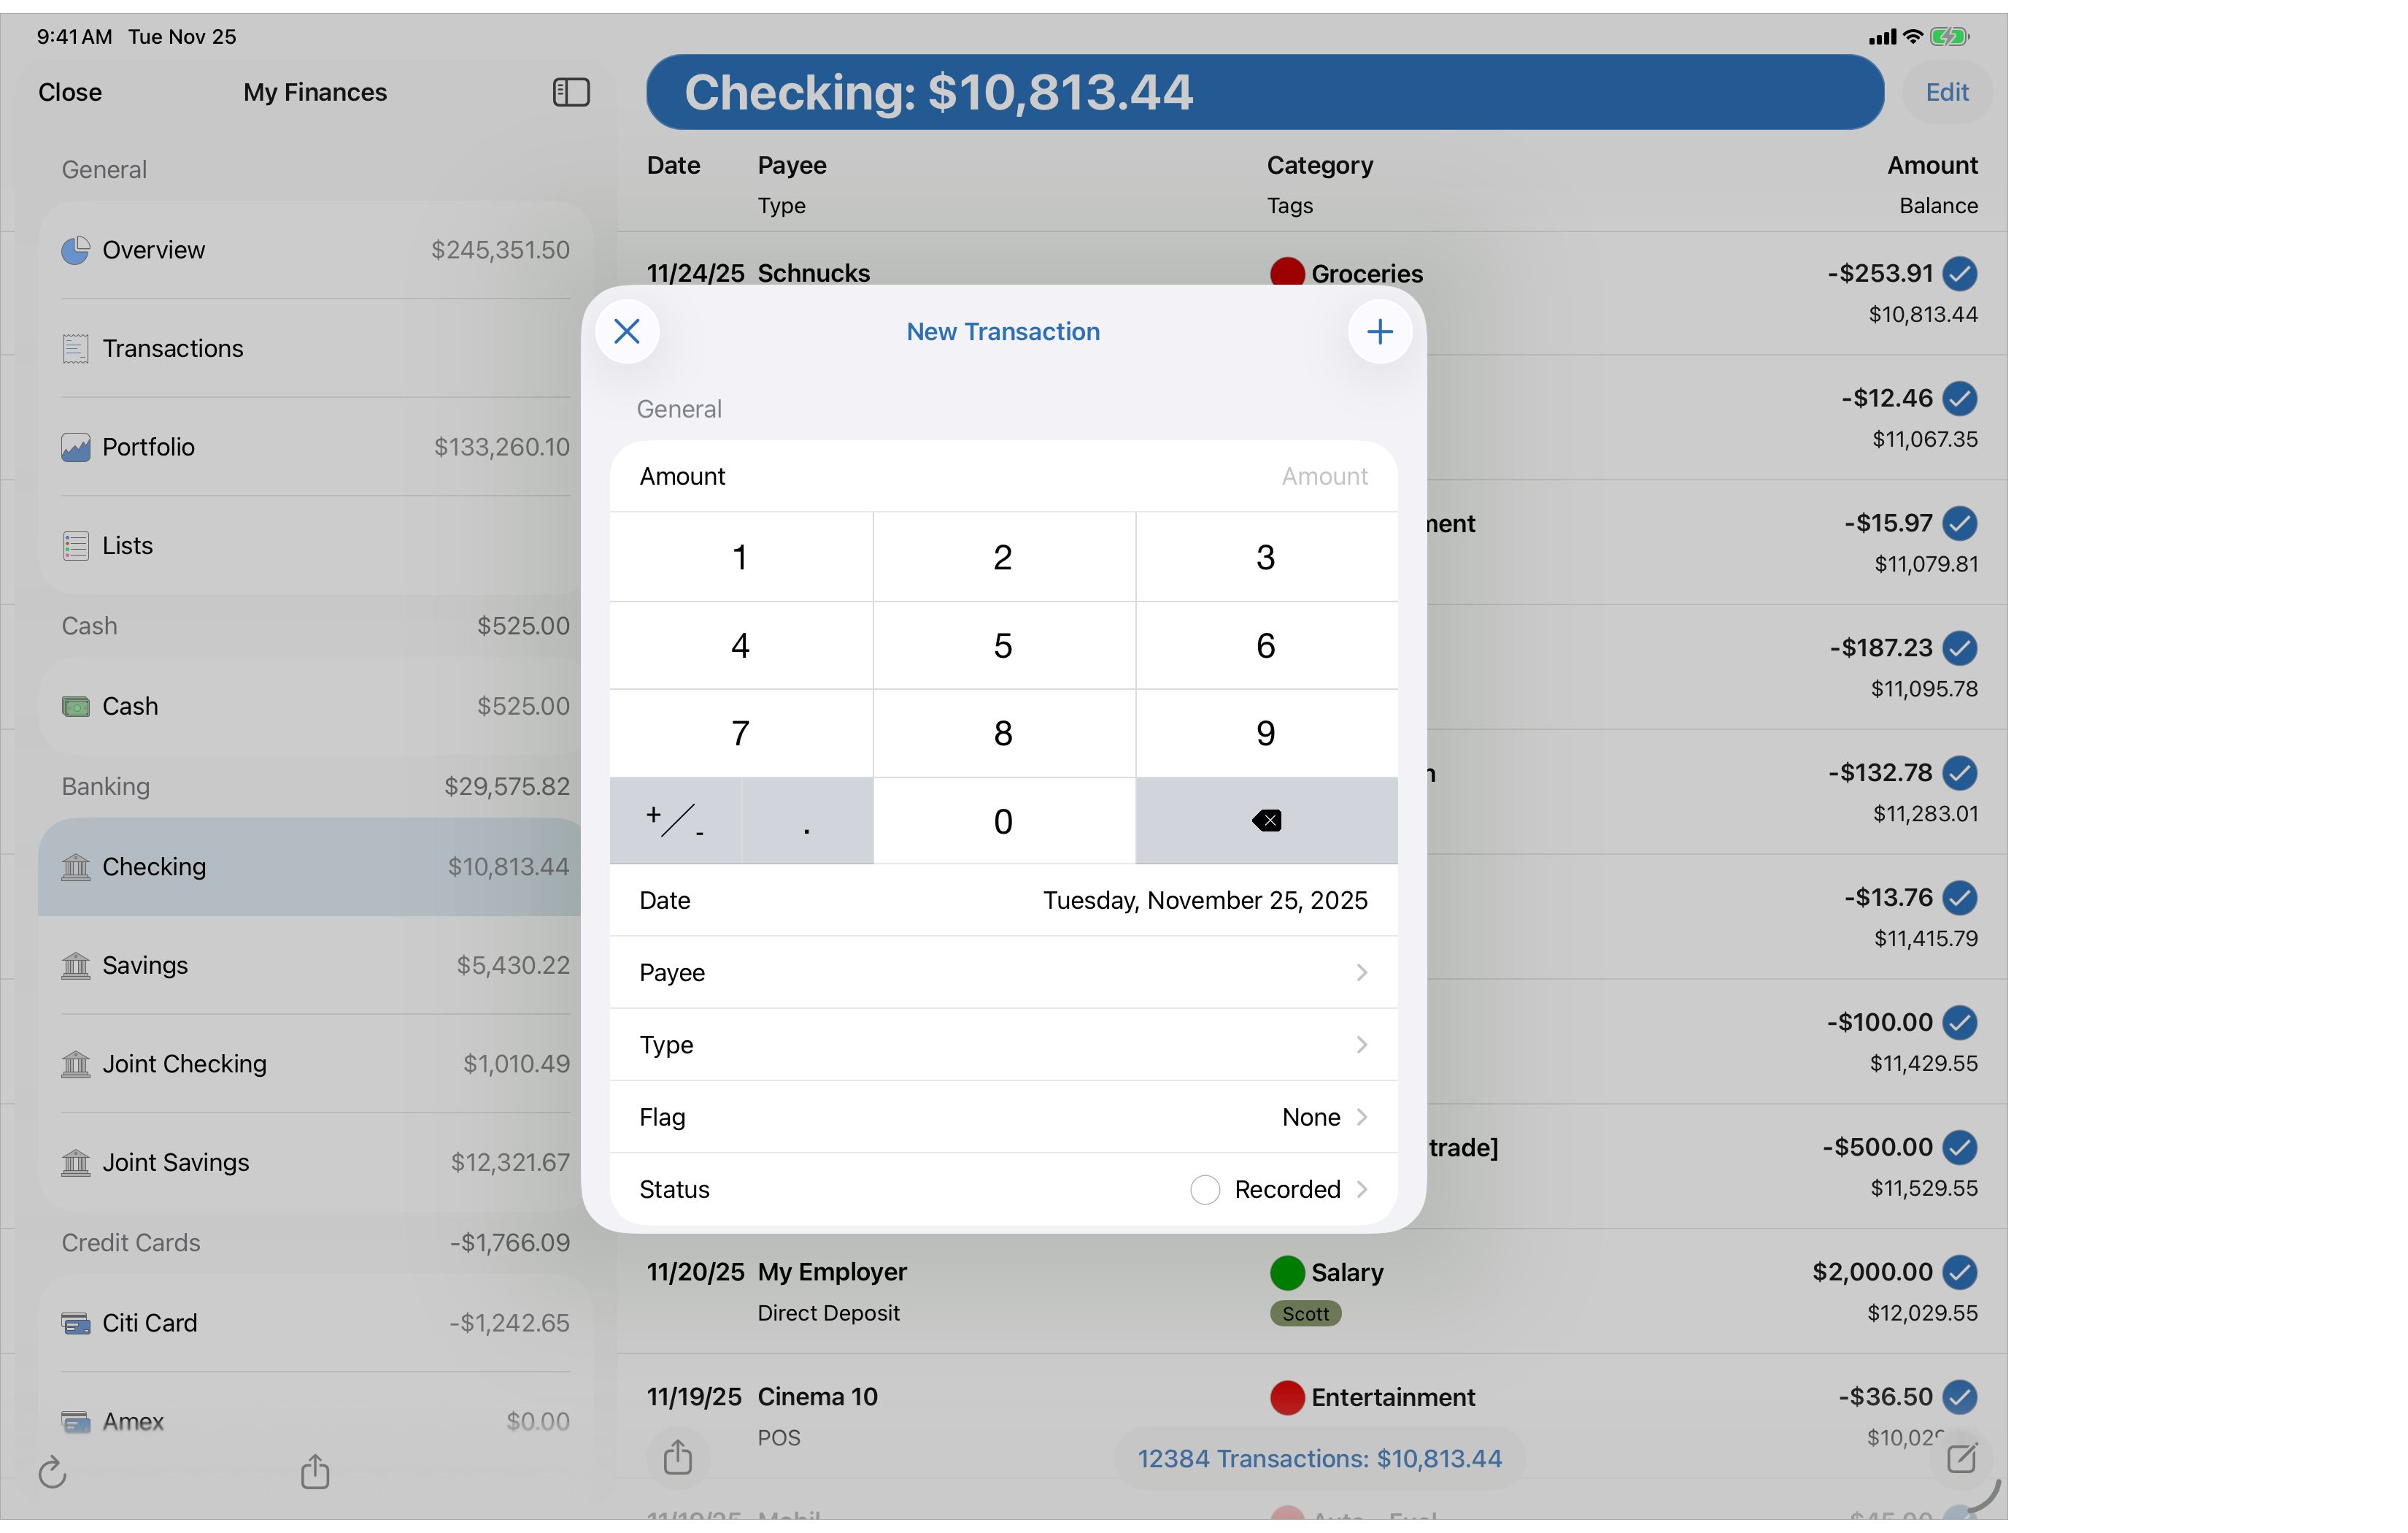The image size is (2408, 1533).
Task: Tap the compose new transaction icon
Action: pyautogui.click(x=1961, y=1458)
